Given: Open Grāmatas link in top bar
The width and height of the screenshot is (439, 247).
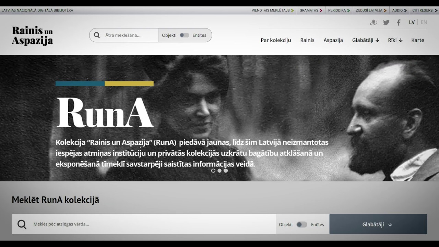Looking at the screenshot, I should pos(311,10).
